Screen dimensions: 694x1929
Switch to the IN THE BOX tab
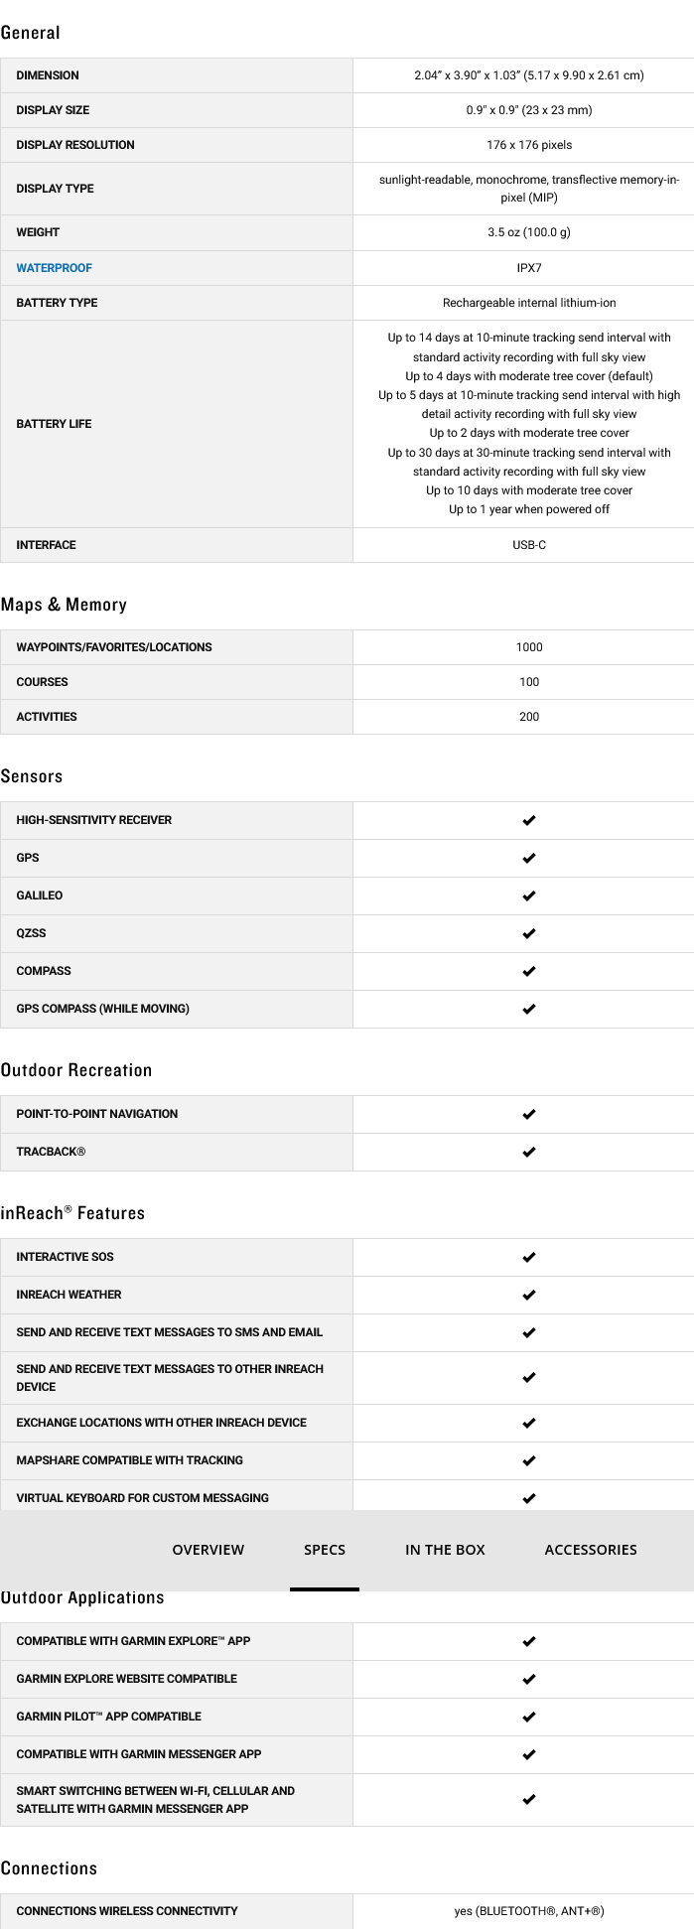tap(445, 1550)
